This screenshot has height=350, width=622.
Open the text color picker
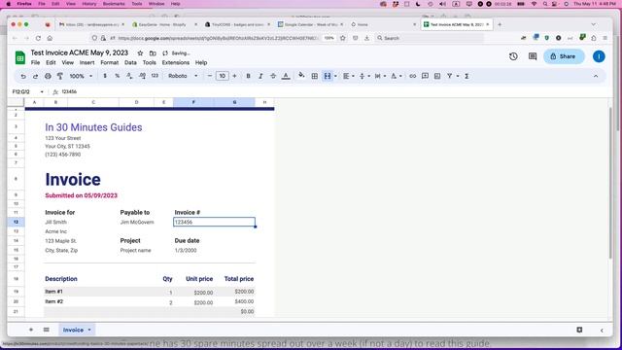click(286, 76)
